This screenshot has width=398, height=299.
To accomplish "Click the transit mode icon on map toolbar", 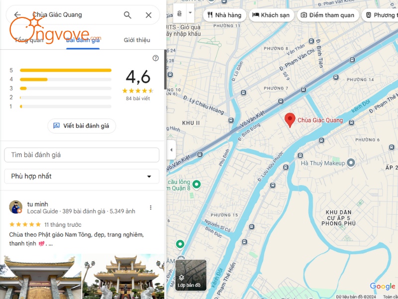I will [179, 13].
